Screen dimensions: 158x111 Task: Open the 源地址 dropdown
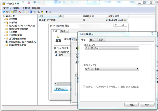click(112, 48)
